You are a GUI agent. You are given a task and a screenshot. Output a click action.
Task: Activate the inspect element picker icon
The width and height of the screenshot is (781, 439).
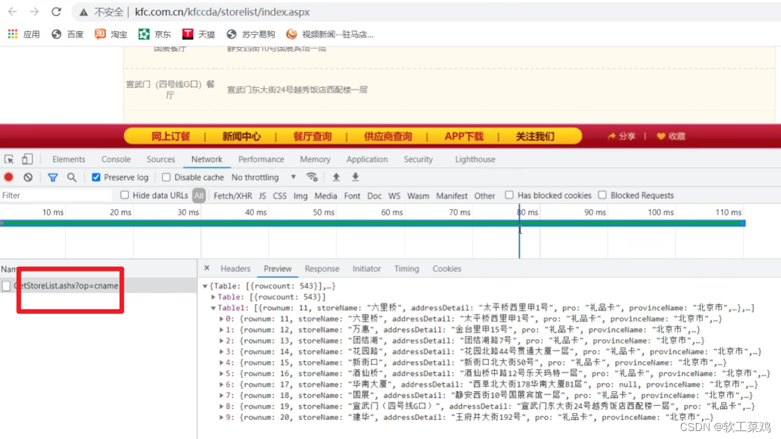9,160
